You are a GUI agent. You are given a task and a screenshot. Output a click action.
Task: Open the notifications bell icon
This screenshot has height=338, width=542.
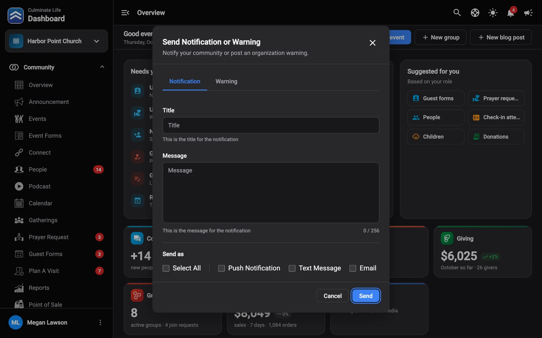click(x=511, y=13)
